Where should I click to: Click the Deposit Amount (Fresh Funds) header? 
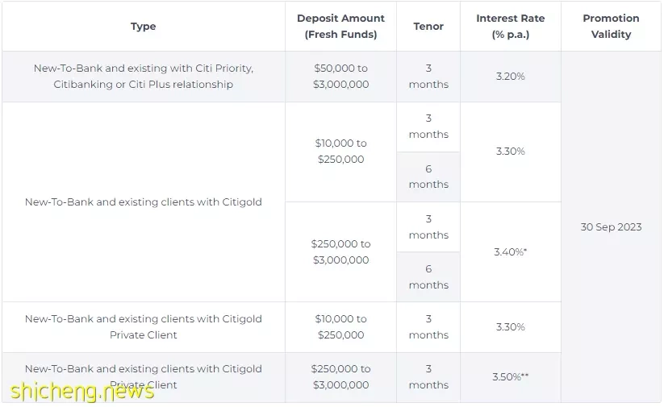click(340, 27)
